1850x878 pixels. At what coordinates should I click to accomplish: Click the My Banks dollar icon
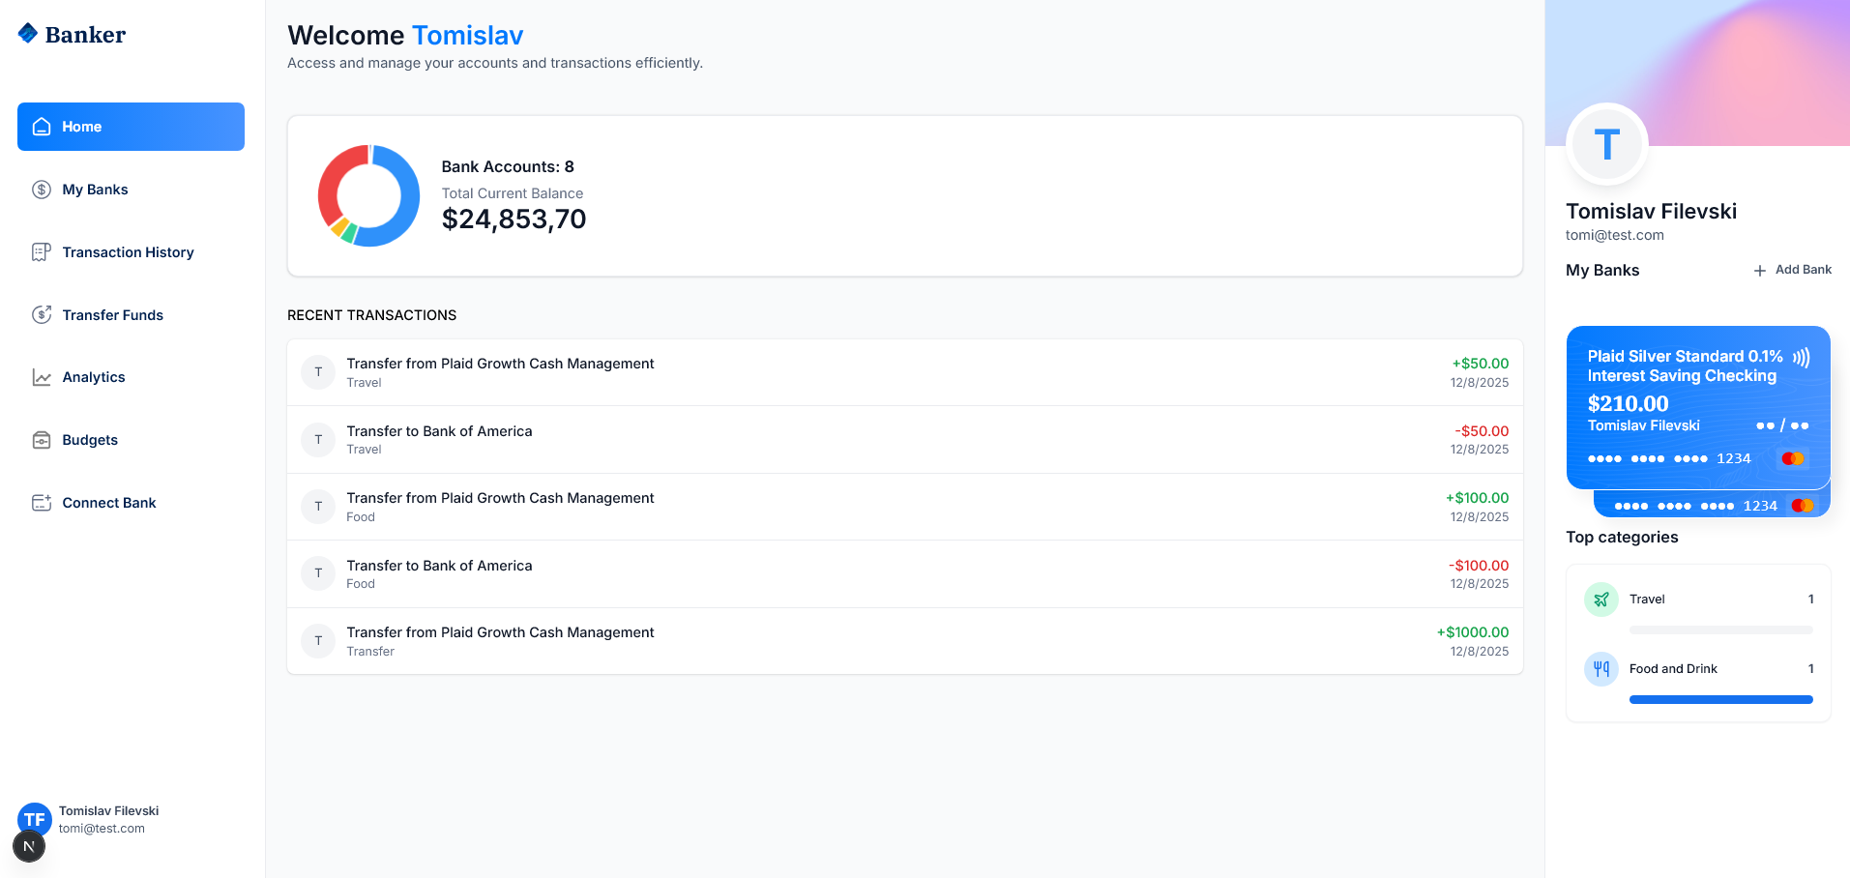tap(41, 190)
